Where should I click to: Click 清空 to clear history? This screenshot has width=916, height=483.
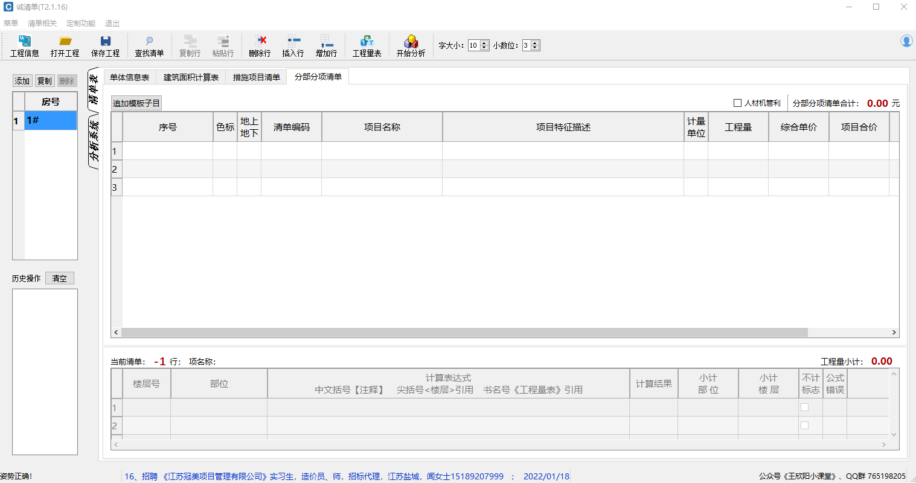click(x=59, y=278)
